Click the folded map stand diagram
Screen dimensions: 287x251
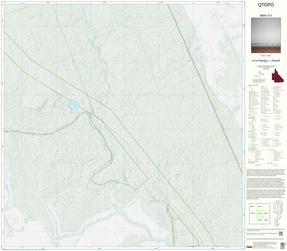tap(278, 220)
